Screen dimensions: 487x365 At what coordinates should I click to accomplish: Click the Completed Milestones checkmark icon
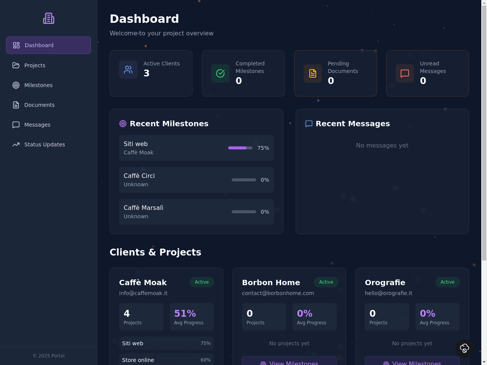pyautogui.click(x=220, y=73)
